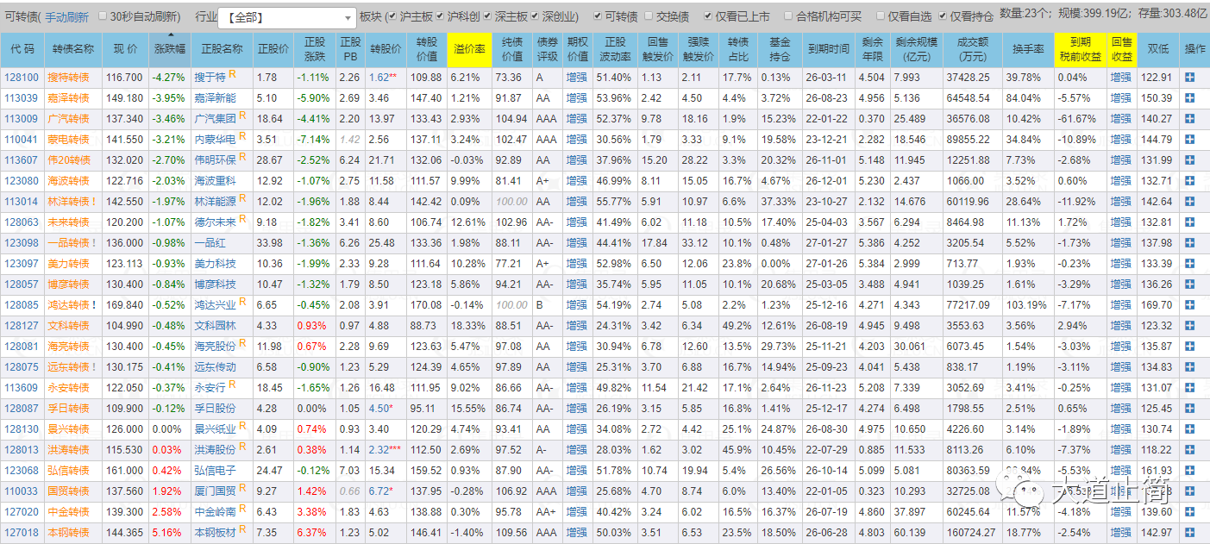Screen dimensions: 1210x544
Task: Add 海波转债 via its plus icon
Action: coord(1190,181)
